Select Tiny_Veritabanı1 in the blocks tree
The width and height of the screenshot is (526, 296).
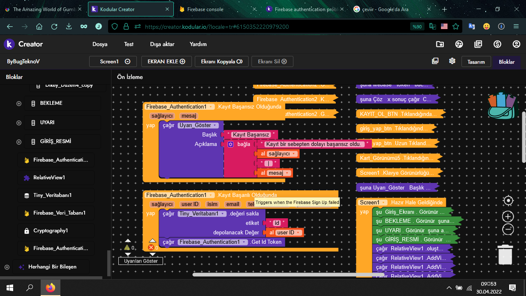53,195
